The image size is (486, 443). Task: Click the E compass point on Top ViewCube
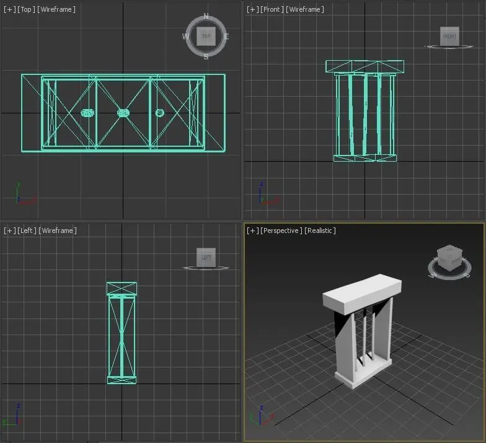click(x=226, y=37)
